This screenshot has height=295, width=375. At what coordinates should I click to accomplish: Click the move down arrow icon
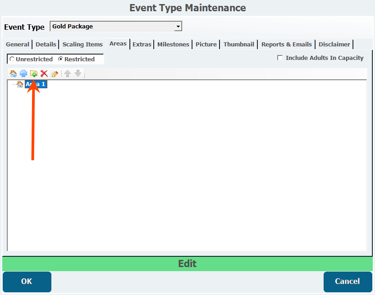78,74
